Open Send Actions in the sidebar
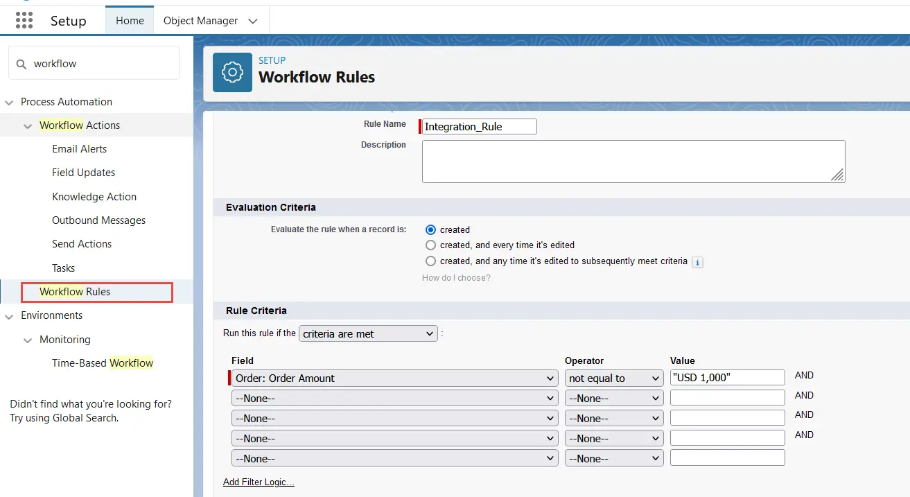910x497 pixels. point(82,244)
